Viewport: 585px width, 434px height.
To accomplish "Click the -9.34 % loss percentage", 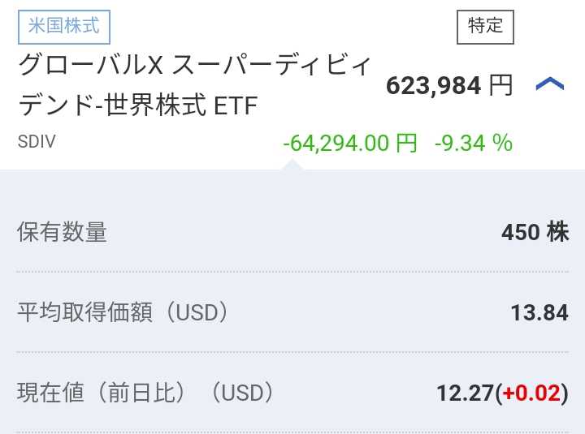I will 474,144.
